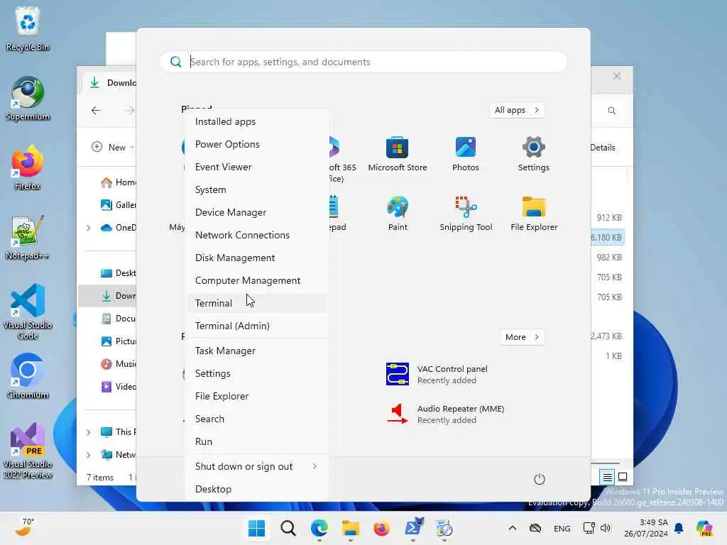This screenshot has height=545, width=727.
Task: Expand OneDrive node in Explorer sidebar
Action: pyautogui.click(x=89, y=228)
